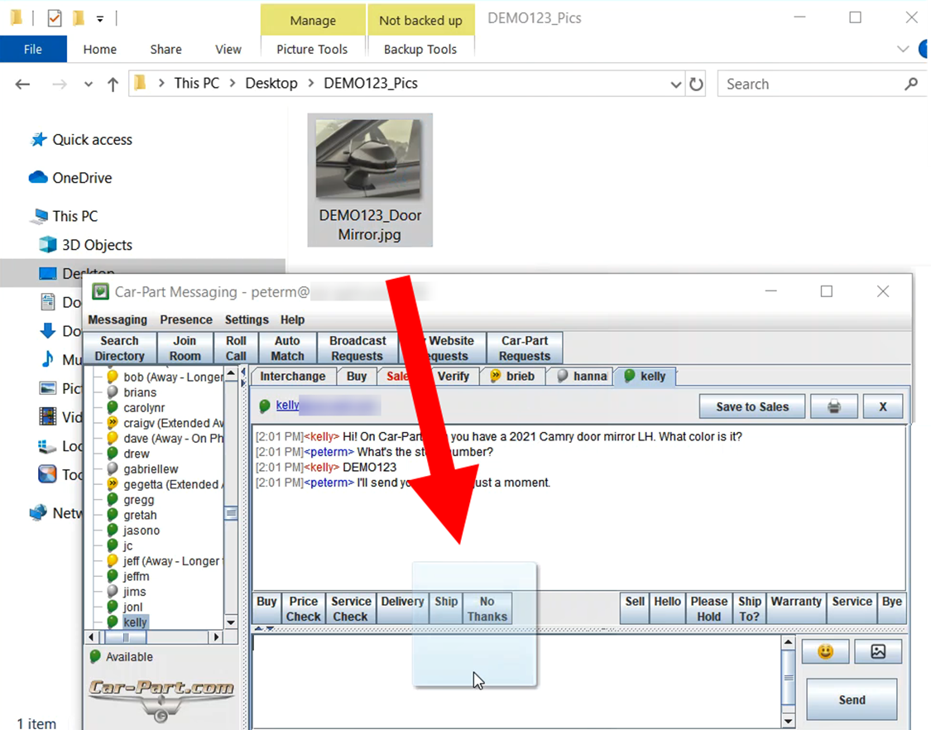
Task: Click the up arrow to parent folder
Action: 113,84
